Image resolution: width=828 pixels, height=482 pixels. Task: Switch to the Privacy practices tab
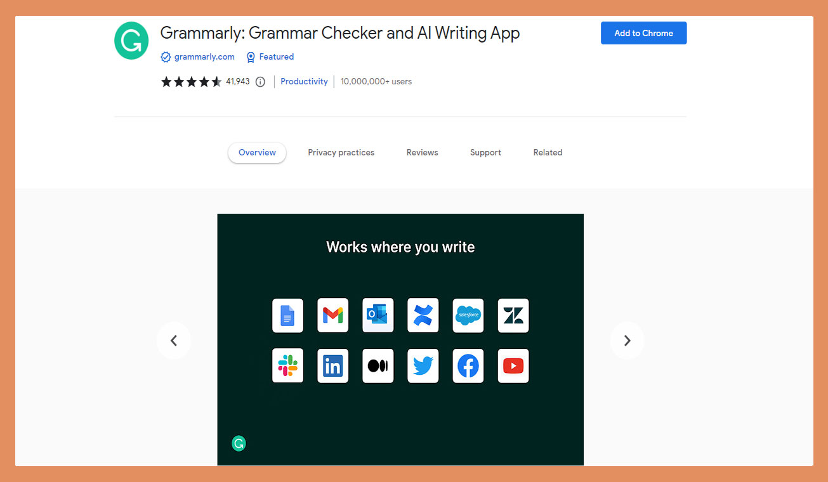click(x=341, y=152)
